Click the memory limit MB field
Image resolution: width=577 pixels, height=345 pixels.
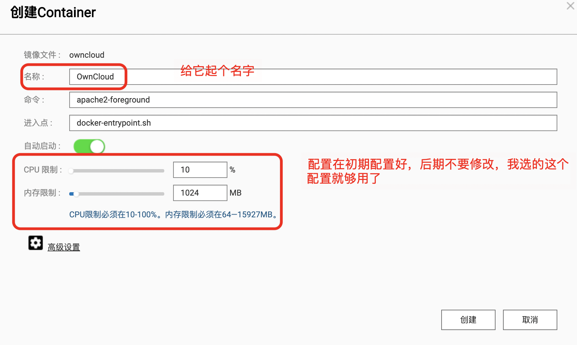pos(200,193)
